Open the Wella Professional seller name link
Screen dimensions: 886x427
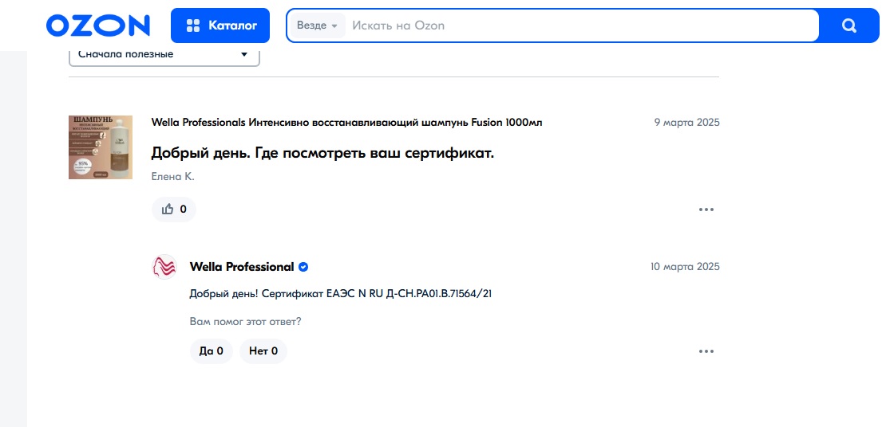[x=242, y=267]
